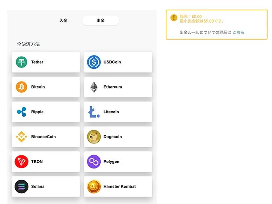Viewport: 272px width, 204px height.
Task: Choose Solana withdrawal method
Action: 46,187
